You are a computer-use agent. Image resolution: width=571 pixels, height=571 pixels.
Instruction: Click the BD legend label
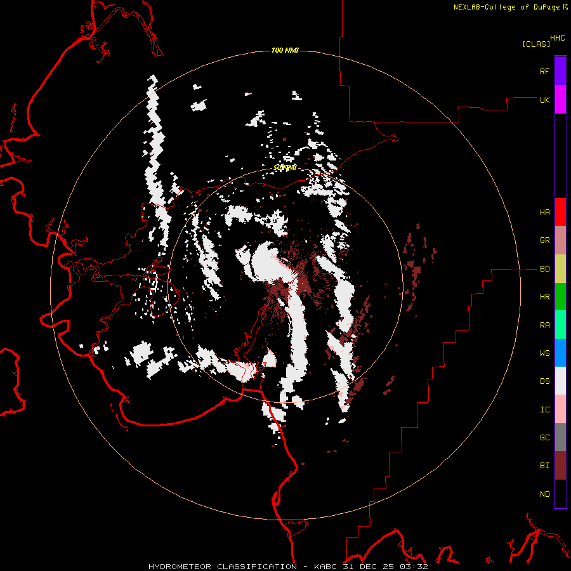(545, 269)
